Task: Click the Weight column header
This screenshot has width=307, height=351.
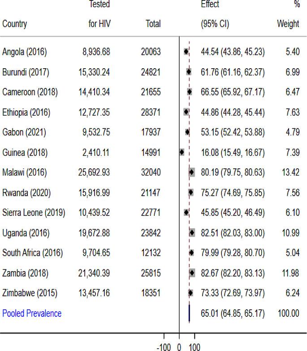Action: tap(288, 24)
